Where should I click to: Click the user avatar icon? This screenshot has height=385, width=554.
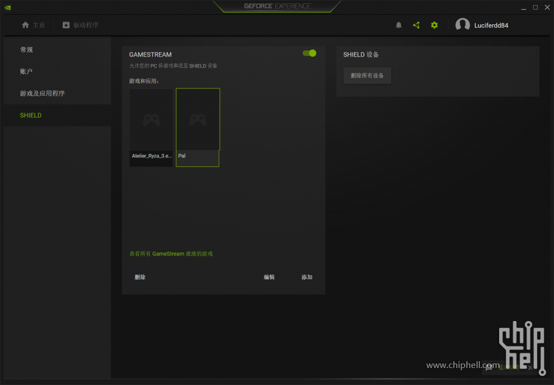462,25
